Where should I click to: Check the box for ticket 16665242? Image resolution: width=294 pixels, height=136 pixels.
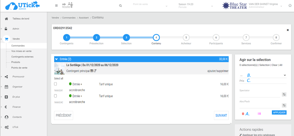(x=55, y=96)
